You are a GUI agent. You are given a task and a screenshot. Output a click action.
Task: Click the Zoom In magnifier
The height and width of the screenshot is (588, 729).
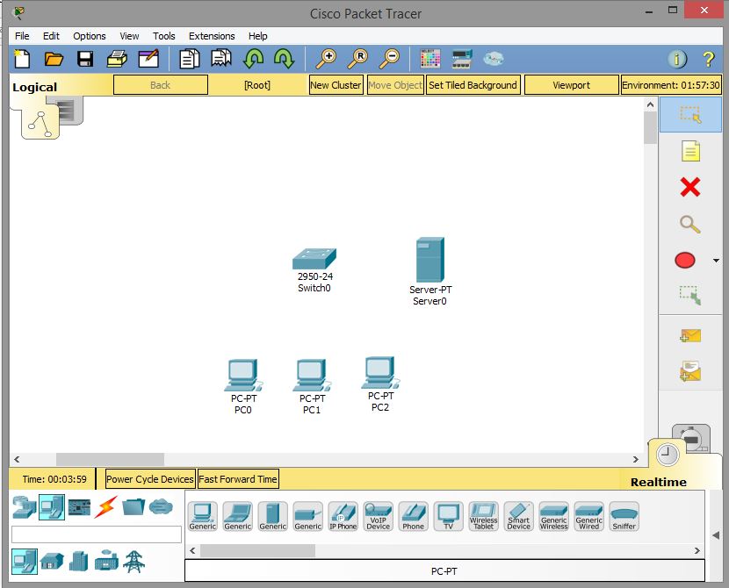(x=326, y=59)
